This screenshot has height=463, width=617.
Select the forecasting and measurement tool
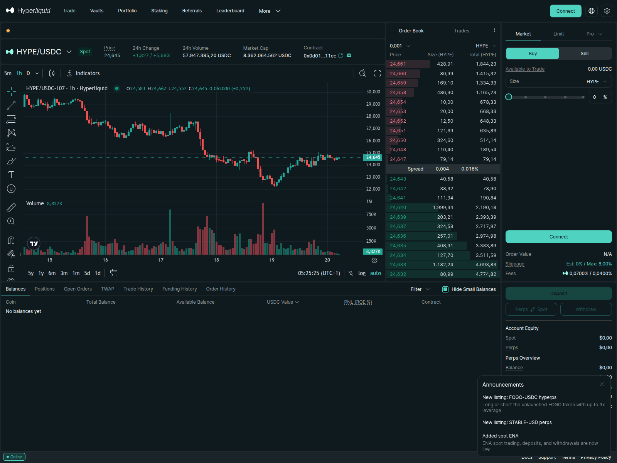click(x=11, y=147)
